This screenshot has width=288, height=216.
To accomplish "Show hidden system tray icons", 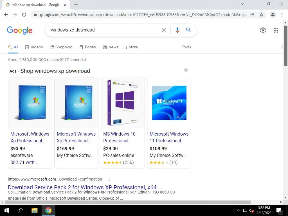I will tap(238, 210).
